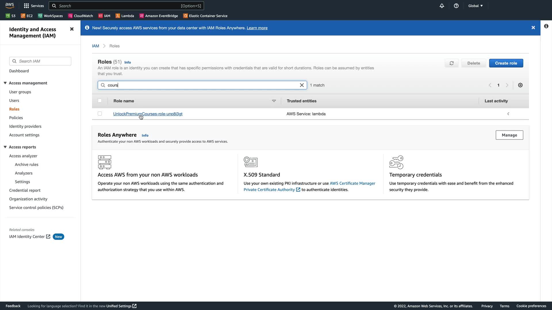Refresh the roles list

(452, 63)
